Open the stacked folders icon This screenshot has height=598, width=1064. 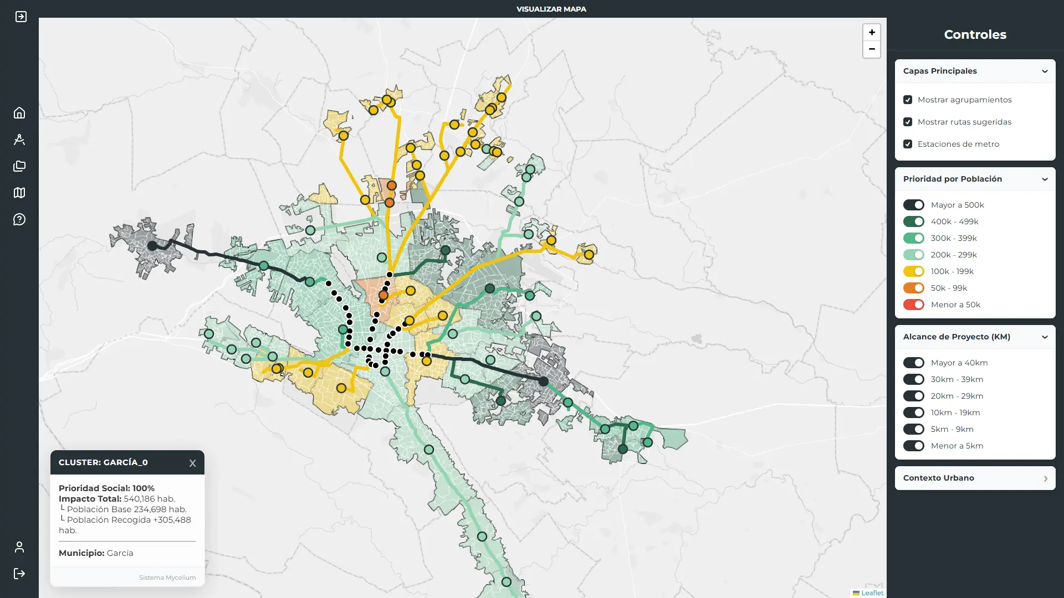[x=19, y=166]
